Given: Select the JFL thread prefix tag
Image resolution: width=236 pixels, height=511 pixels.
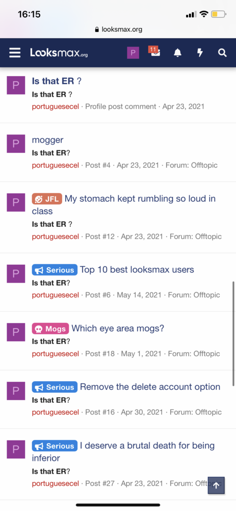Looking at the screenshot, I should pyautogui.click(x=47, y=199).
